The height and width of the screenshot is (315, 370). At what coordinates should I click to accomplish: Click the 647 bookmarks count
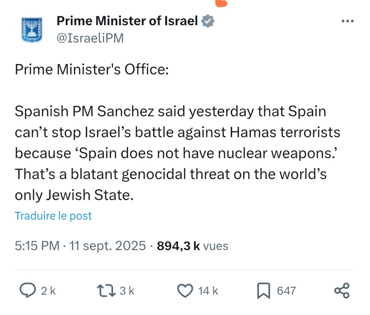pyautogui.click(x=287, y=291)
